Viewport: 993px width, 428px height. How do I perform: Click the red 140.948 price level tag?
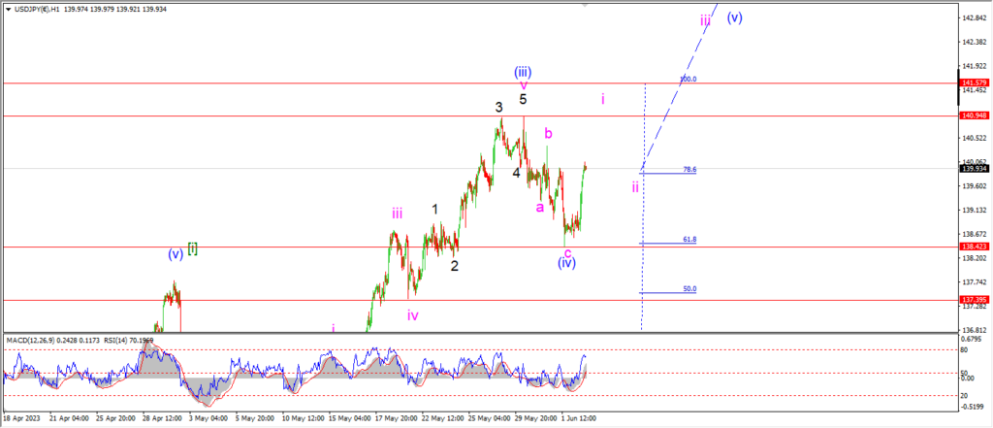tap(974, 115)
